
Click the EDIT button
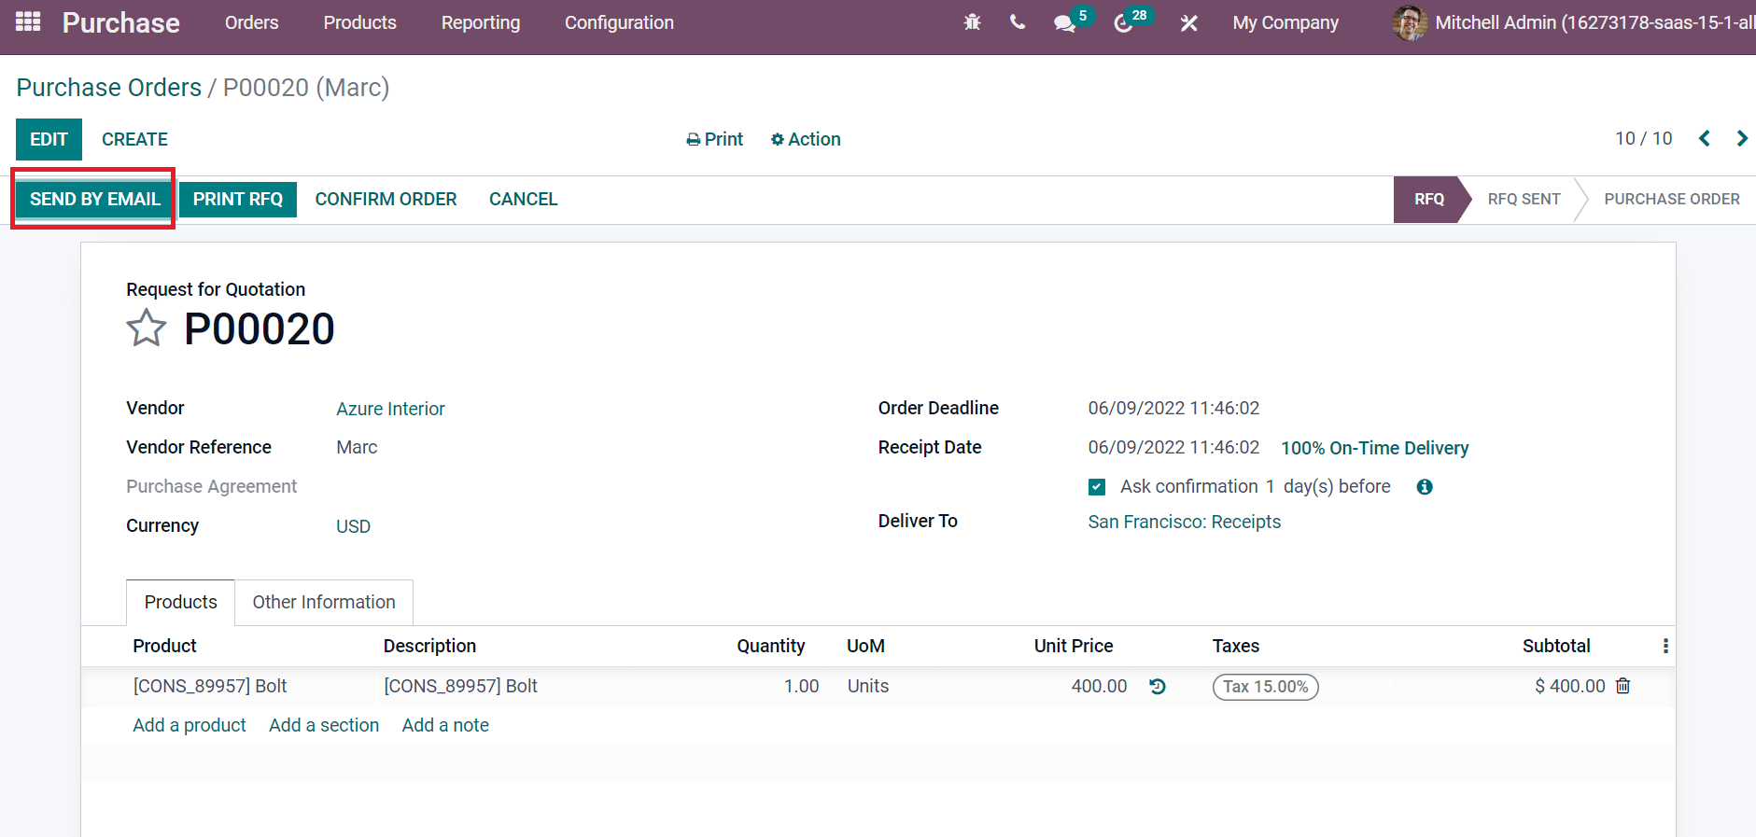click(x=49, y=139)
